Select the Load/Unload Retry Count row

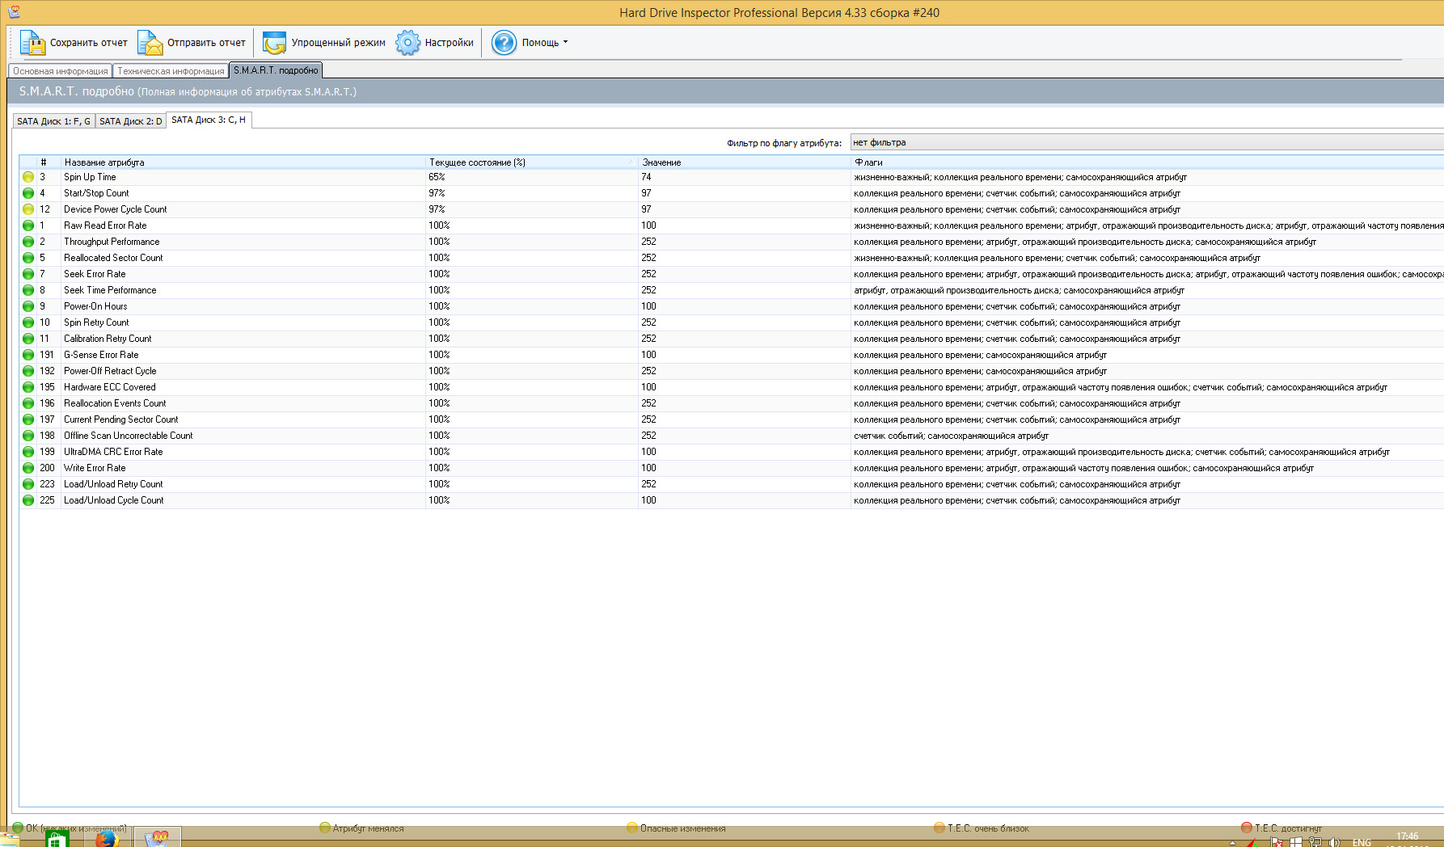[732, 484]
